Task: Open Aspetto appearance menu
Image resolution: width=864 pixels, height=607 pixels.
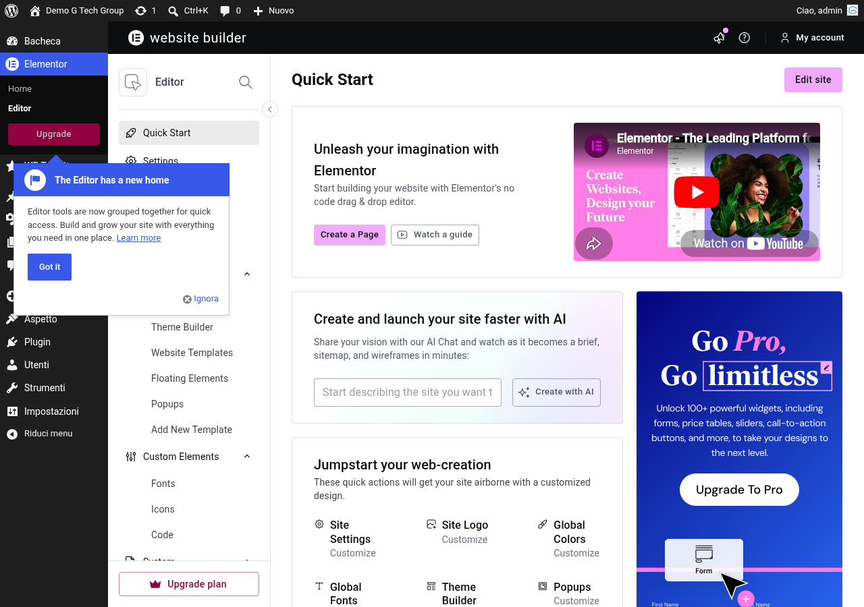Action: (54, 319)
